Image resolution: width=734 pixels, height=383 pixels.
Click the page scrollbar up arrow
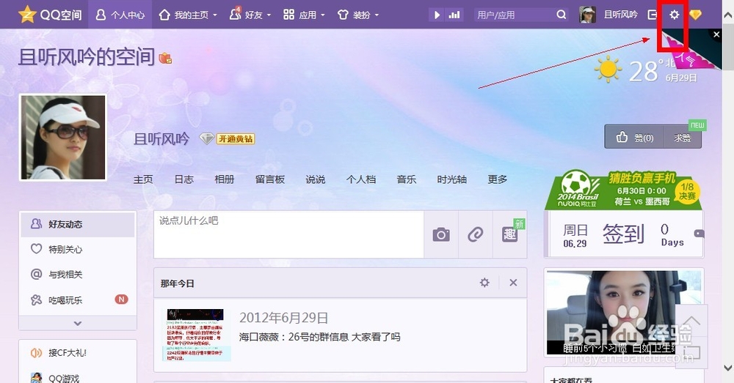pyautogui.click(x=728, y=15)
